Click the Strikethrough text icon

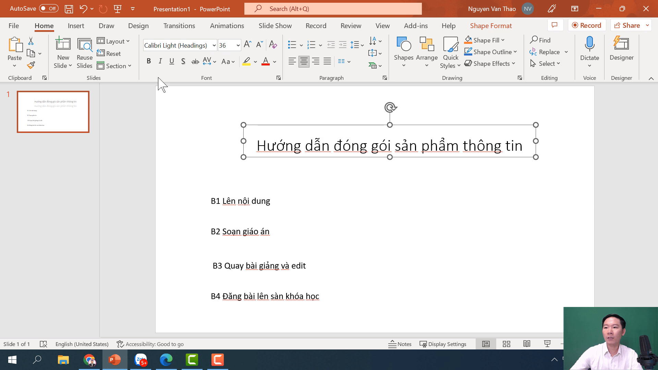(195, 62)
